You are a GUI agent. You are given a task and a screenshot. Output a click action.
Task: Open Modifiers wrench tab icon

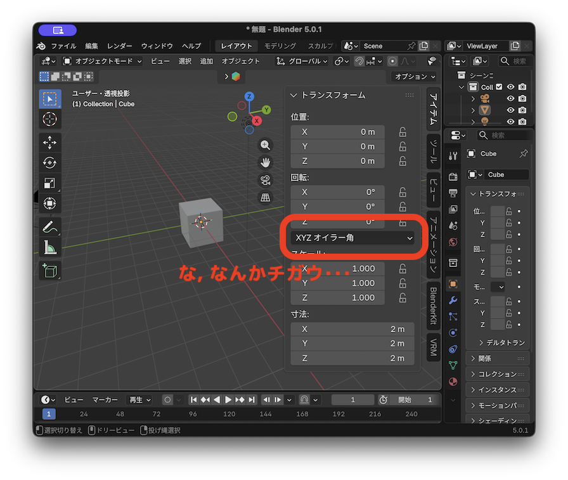pyautogui.click(x=453, y=301)
